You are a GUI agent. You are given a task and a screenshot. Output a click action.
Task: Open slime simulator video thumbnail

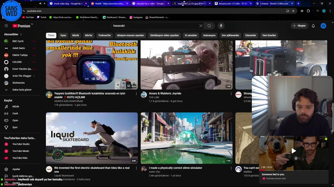click(187, 138)
